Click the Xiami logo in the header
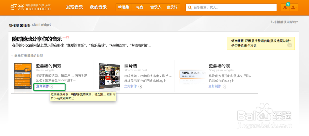The width and height of the screenshot is (309, 136). point(30,7)
